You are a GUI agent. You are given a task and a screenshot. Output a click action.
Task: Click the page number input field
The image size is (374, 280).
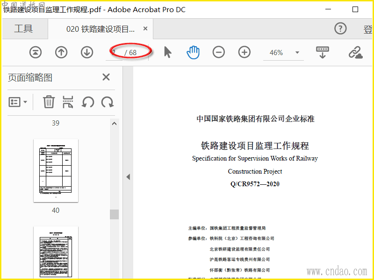114,52
